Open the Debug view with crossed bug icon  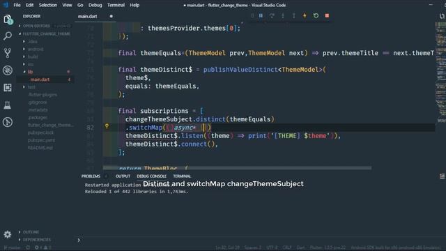pyautogui.click(x=8, y=70)
